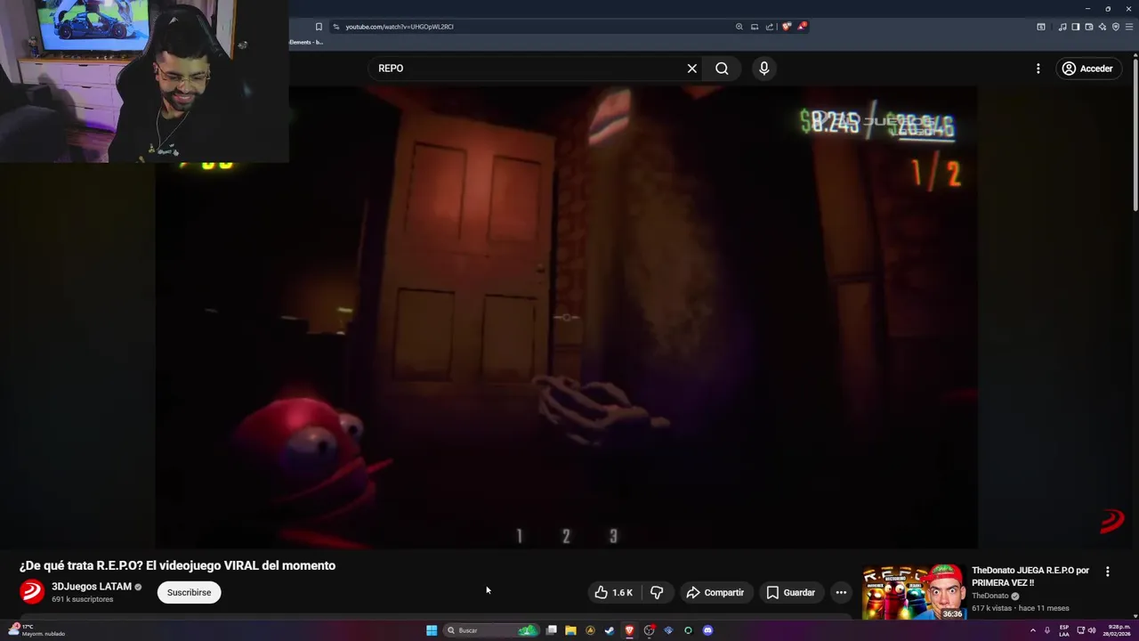Open the Brave Wallet icon
This screenshot has height=641, width=1139.
pyautogui.click(x=1088, y=27)
